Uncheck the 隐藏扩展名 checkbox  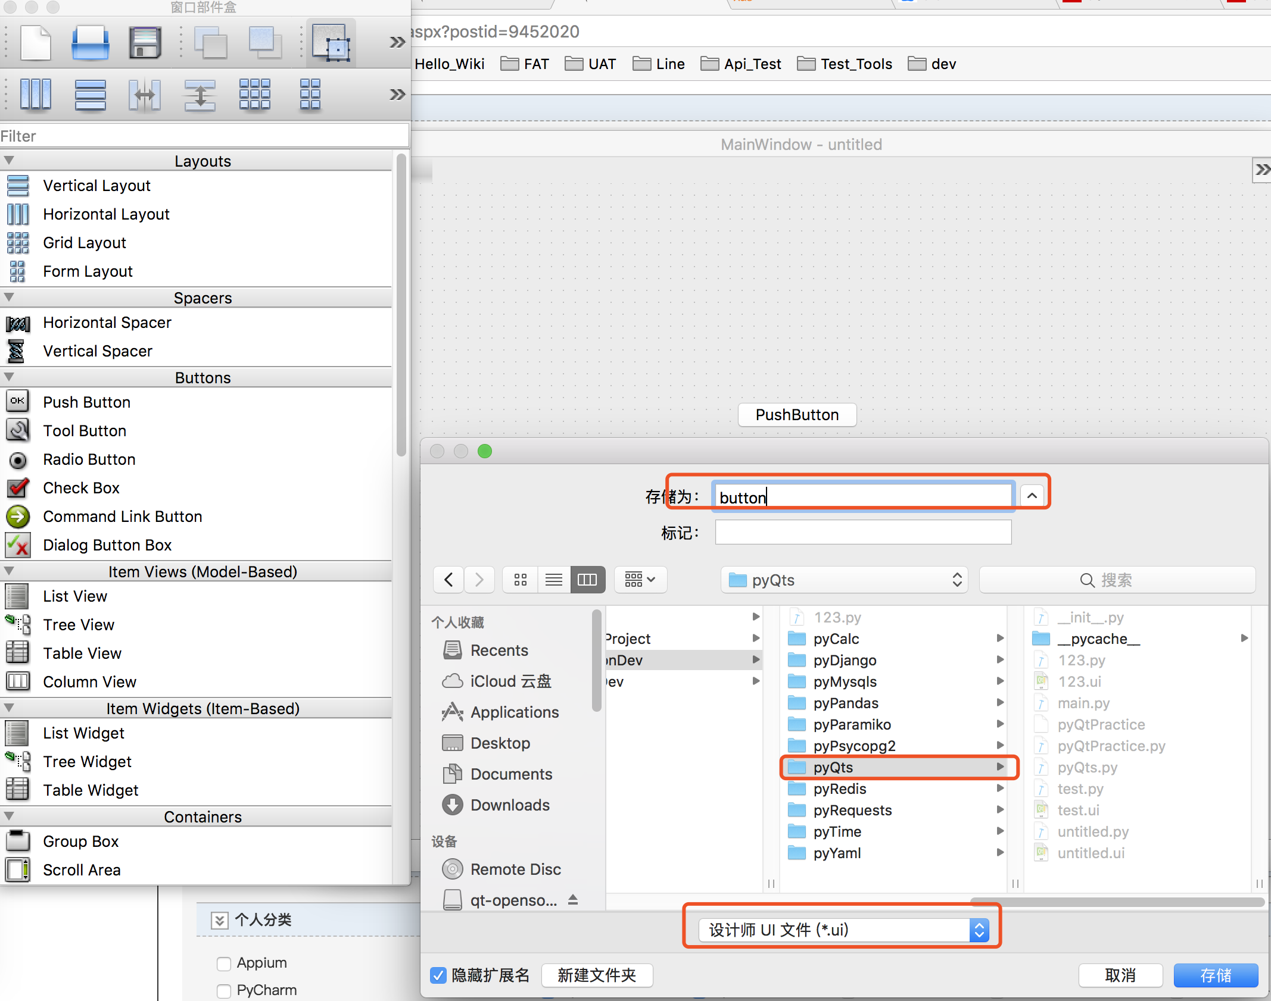[x=438, y=975]
